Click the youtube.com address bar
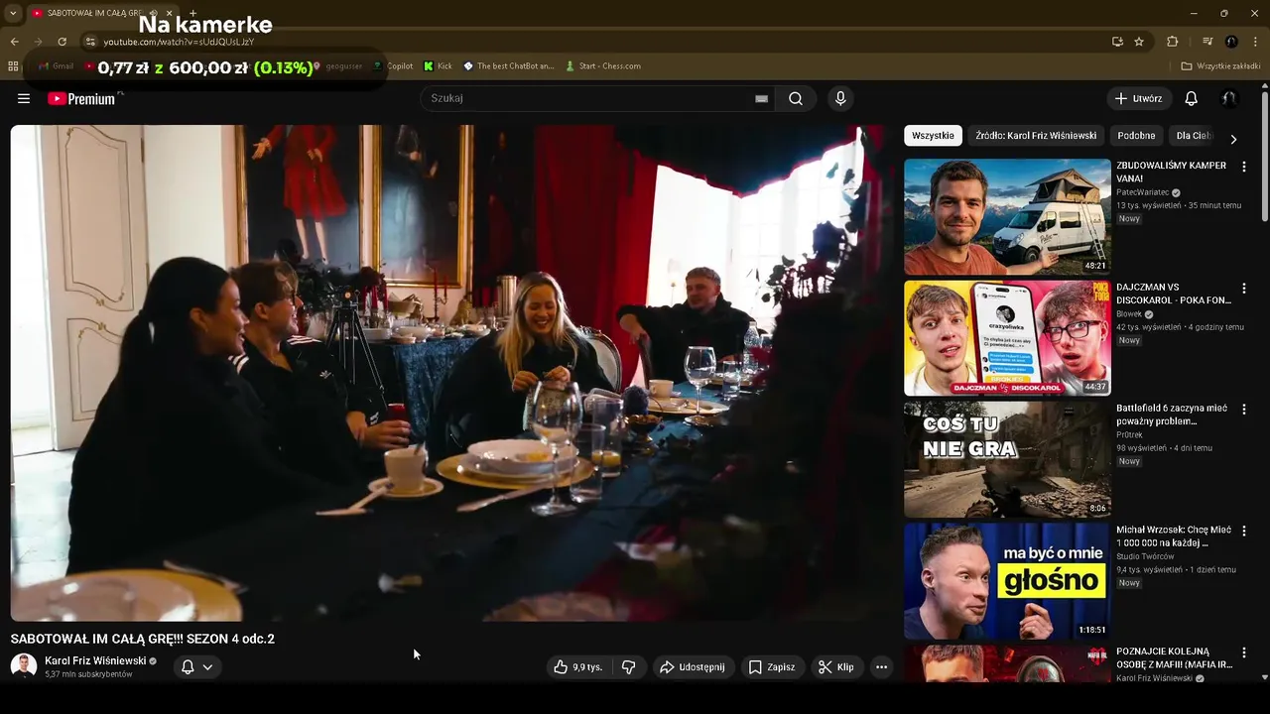 [x=595, y=42]
